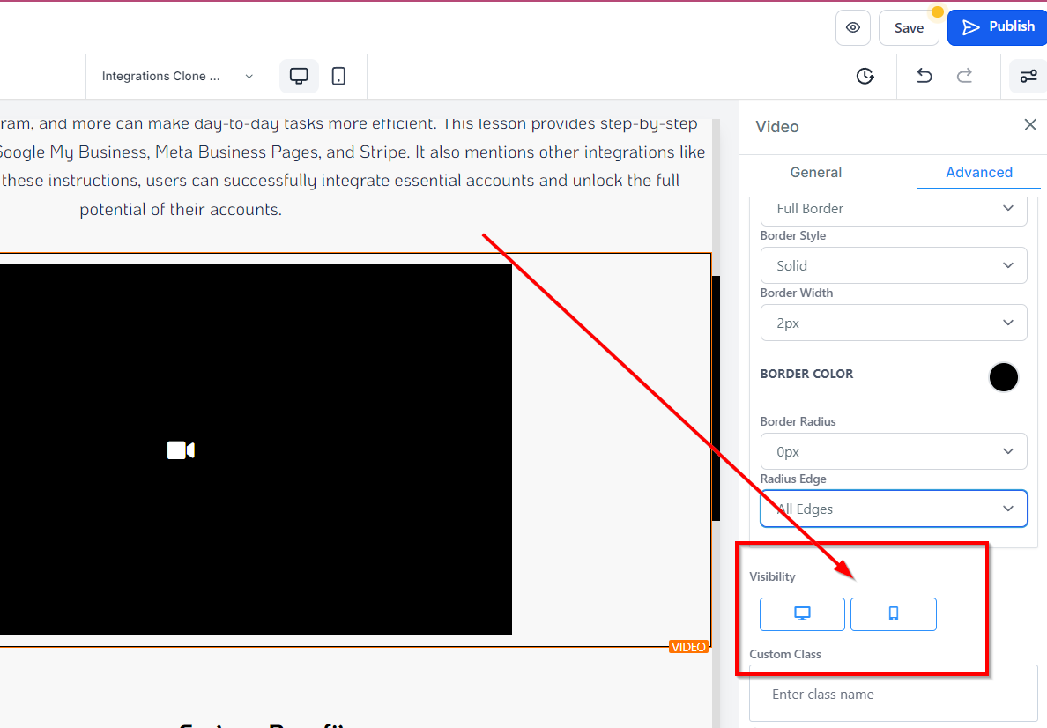Screen dimensions: 1047x728
Task: Open the black border color swatch
Action: pos(1003,377)
